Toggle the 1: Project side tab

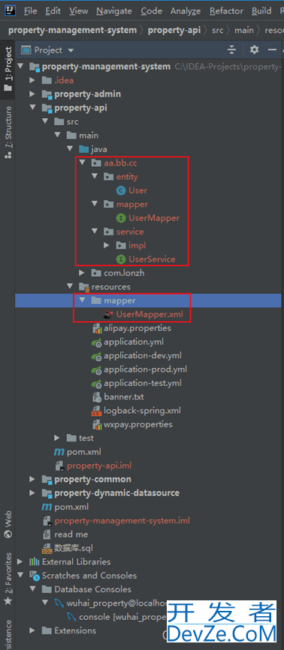click(8, 68)
